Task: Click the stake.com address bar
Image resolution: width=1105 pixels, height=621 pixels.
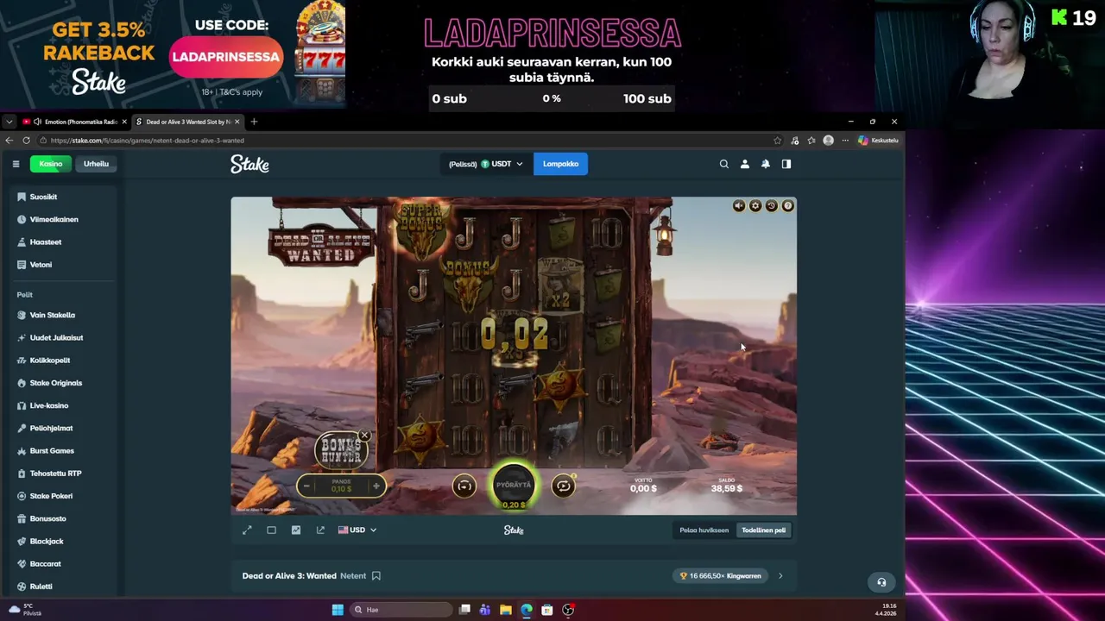Action: [x=406, y=141]
